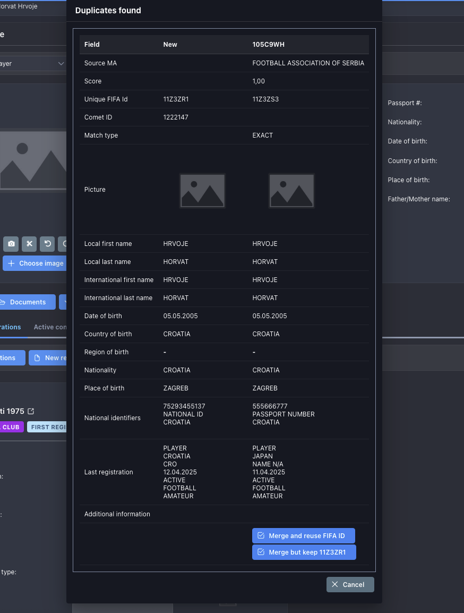Click Merge but keep 11Z3ZR1
Image resolution: width=464 pixels, height=613 pixels.
[304, 552]
